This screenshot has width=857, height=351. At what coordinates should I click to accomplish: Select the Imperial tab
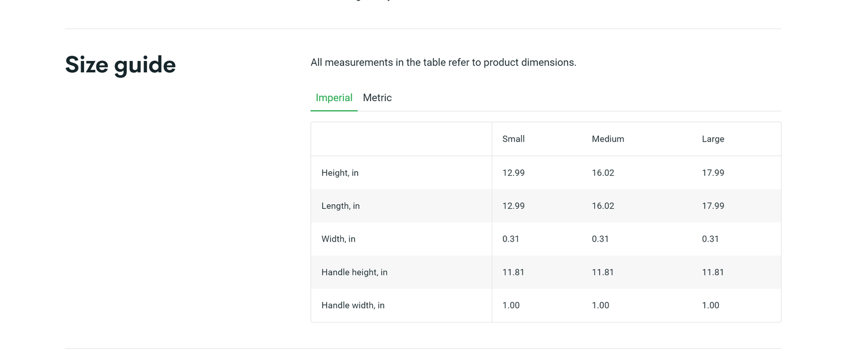coord(334,98)
